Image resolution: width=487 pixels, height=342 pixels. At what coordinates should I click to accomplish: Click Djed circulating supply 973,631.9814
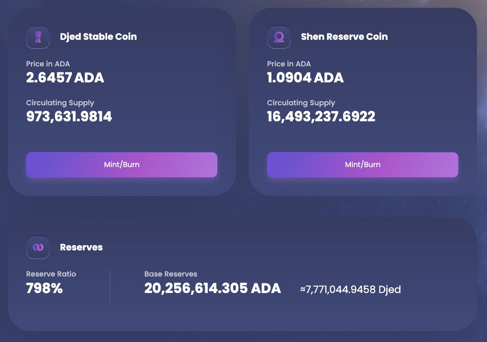(69, 117)
